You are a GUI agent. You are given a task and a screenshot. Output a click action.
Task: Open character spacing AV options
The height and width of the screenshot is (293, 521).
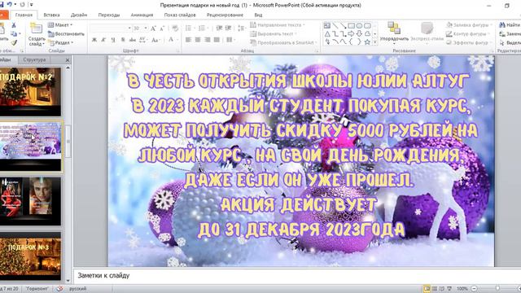[143, 40]
